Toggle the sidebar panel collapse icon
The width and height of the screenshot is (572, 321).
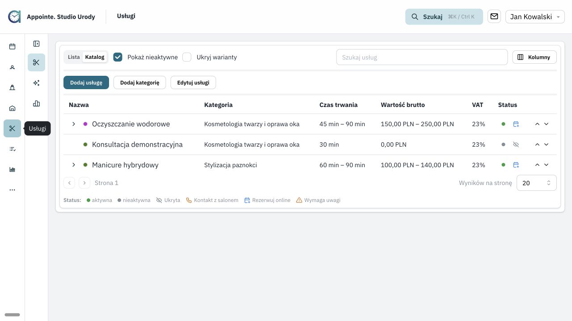pos(36,44)
